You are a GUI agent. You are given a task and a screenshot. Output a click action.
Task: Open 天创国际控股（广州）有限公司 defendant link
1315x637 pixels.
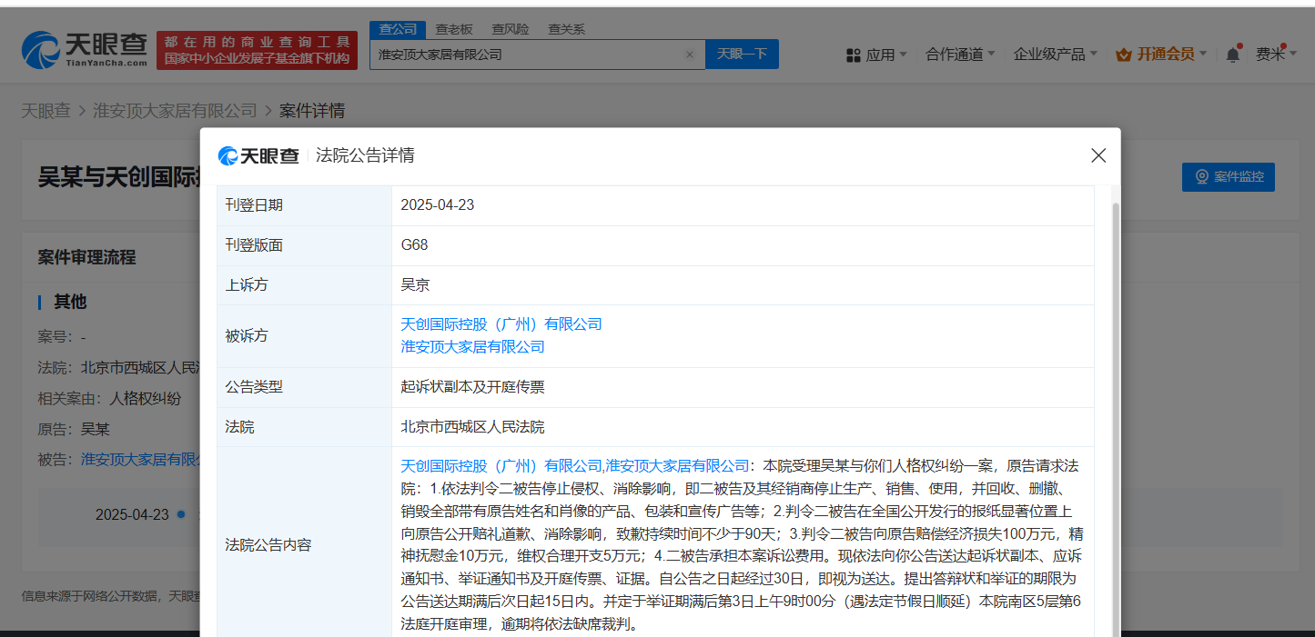(501, 324)
